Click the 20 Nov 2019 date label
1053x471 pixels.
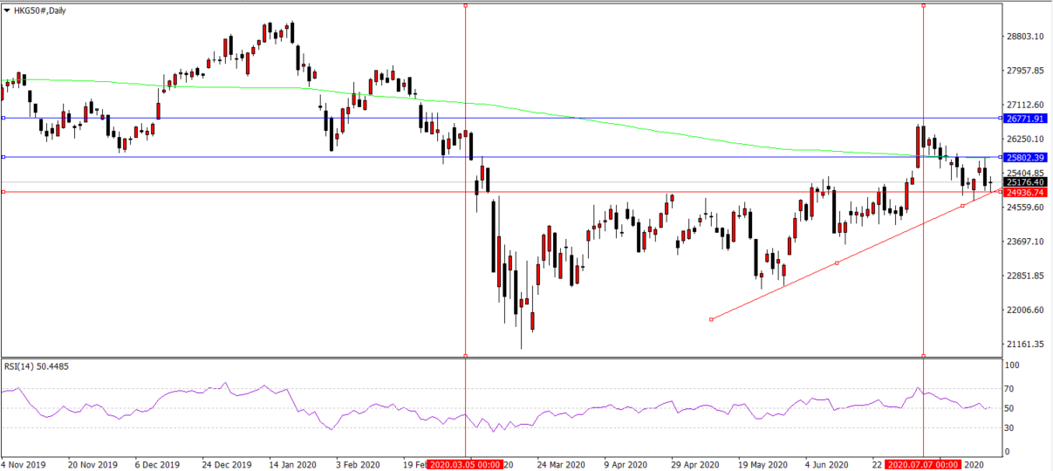point(93,465)
